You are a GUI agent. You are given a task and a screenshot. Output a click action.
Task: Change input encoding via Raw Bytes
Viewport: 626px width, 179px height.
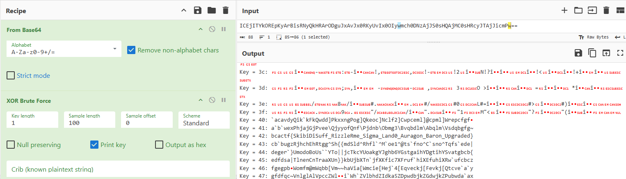tap(593, 37)
